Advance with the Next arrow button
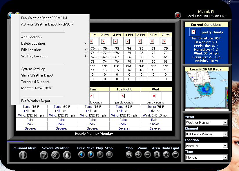Viewport: 239px width, 171px height. pos(91,154)
